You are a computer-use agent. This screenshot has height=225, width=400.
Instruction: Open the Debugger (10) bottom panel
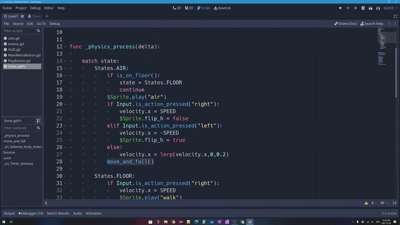coord(31,213)
